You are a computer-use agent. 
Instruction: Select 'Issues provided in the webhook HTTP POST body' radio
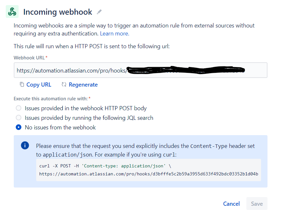point(19,108)
